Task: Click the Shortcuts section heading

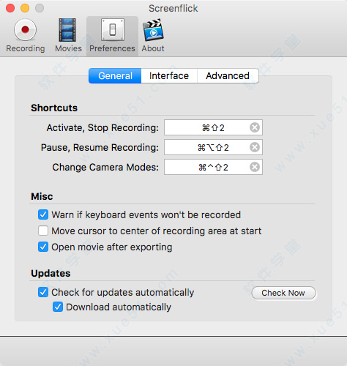Action: click(54, 108)
